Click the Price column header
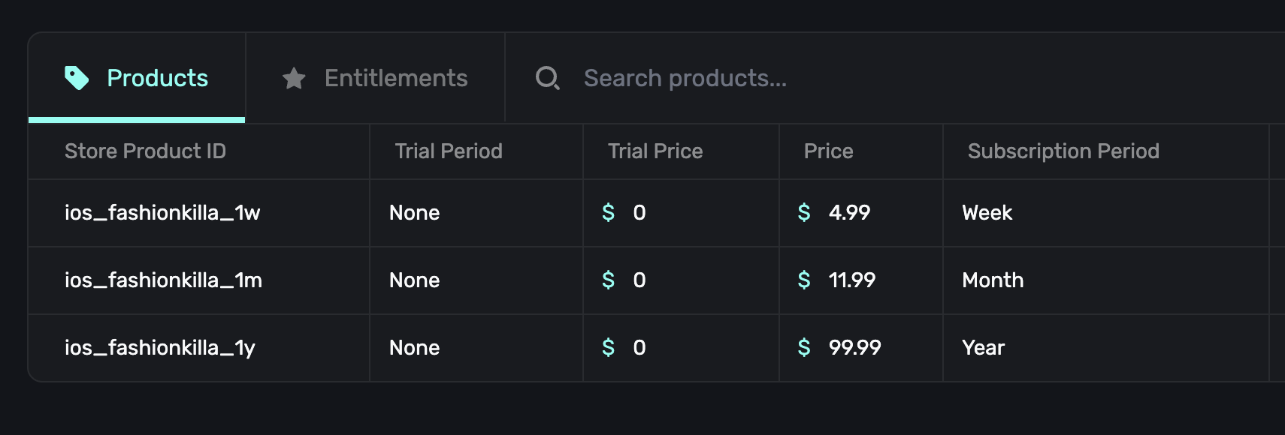This screenshot has width=1285, height=435. click(829, 151)
